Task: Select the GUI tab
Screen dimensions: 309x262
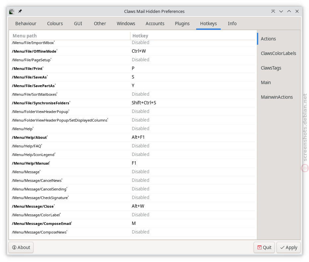Action: [x=78, y=24]
